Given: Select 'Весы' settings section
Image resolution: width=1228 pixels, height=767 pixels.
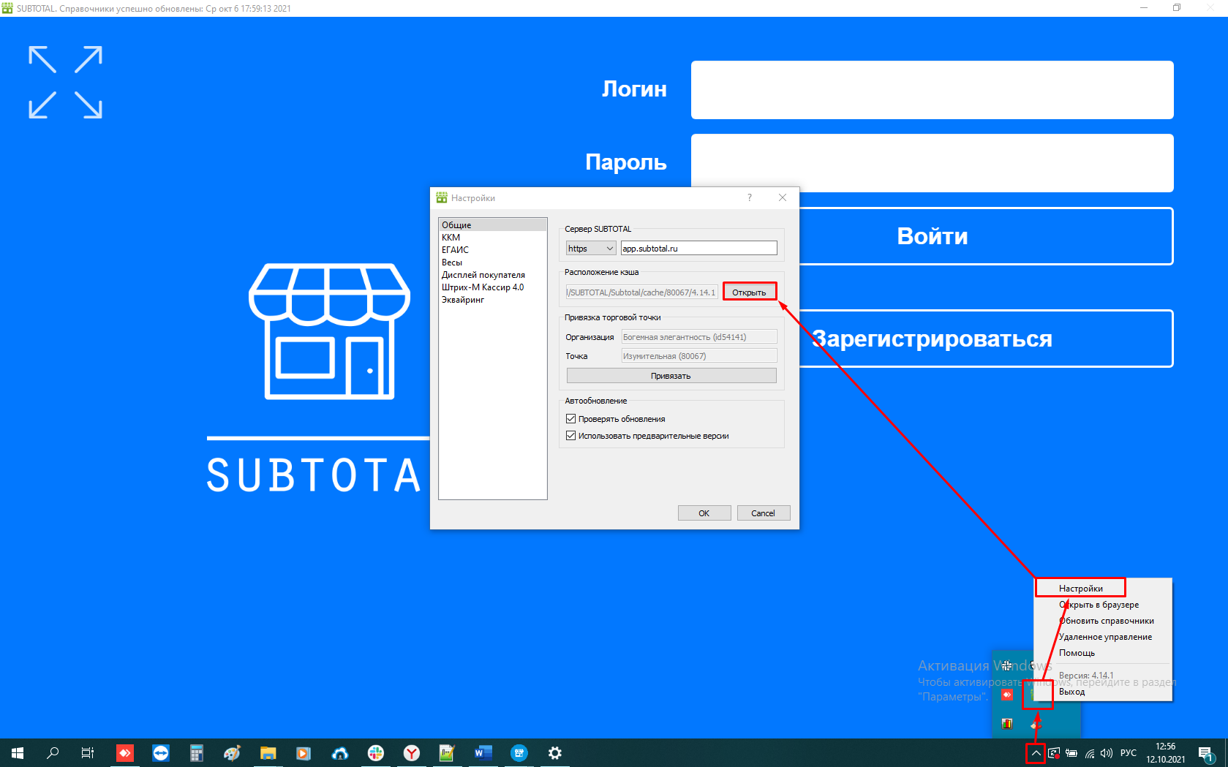Looking at the screenshot, I should tap(492, 262).
